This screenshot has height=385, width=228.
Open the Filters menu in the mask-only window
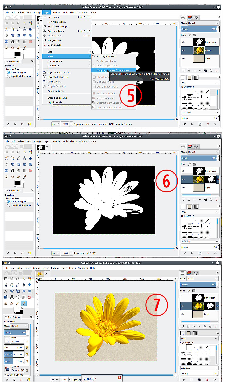pos(73,141)
